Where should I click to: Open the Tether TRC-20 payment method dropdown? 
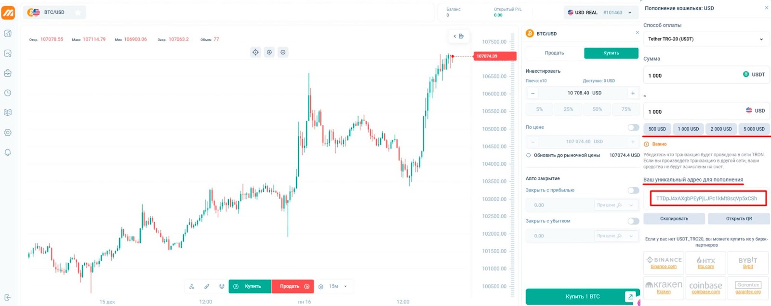[705, 39]
